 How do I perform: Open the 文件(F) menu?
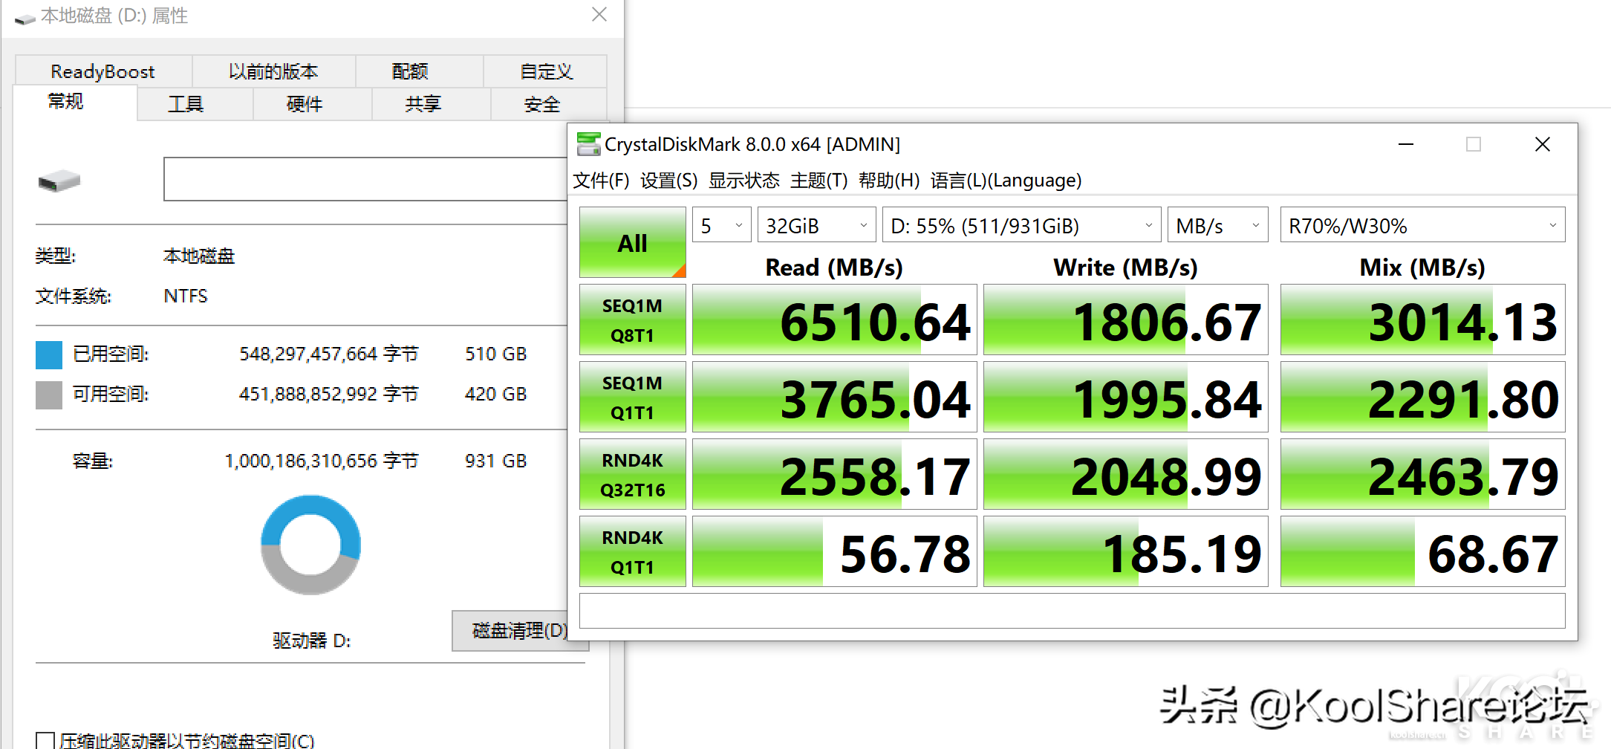602,181
